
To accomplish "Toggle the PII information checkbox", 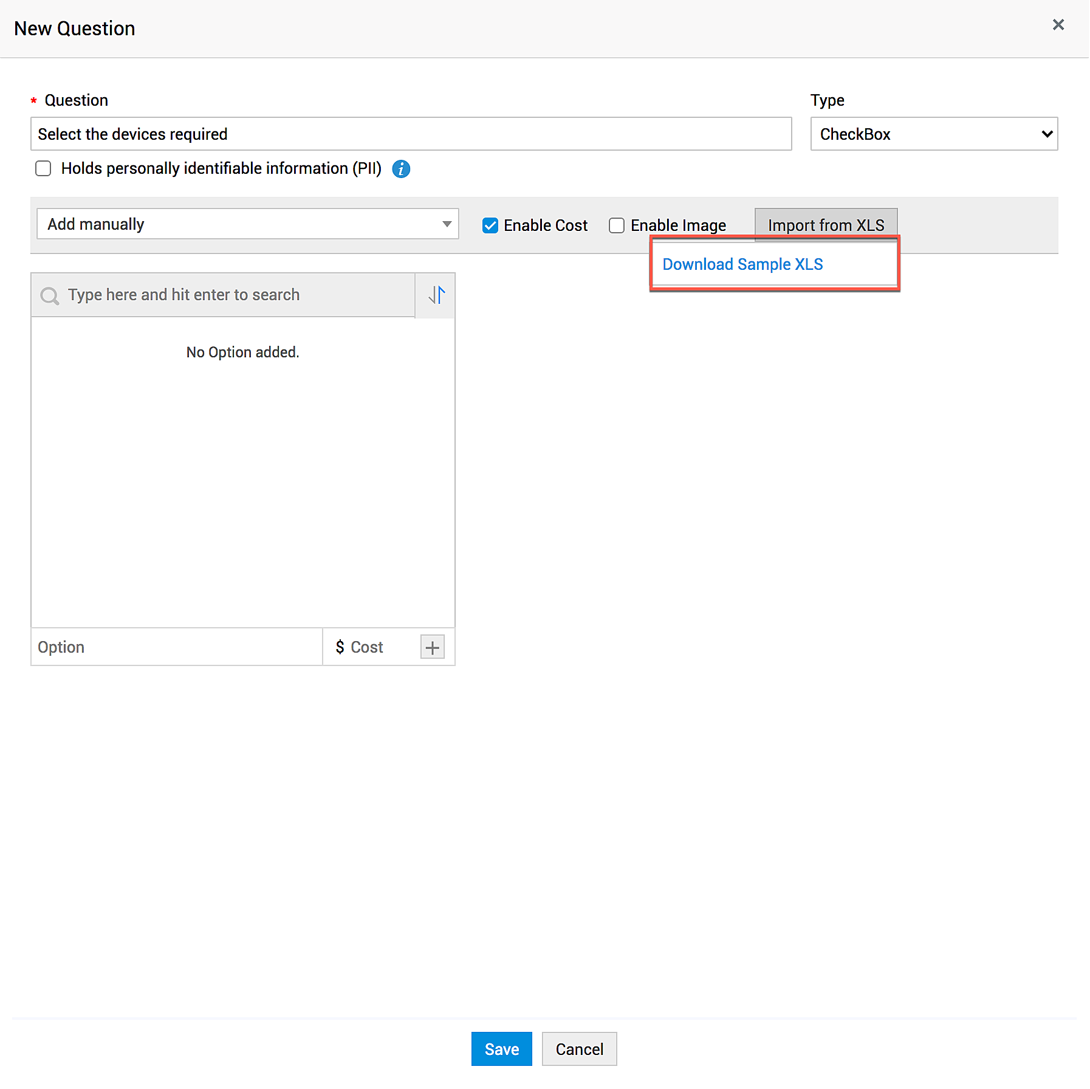I will [x=43, y=168].
